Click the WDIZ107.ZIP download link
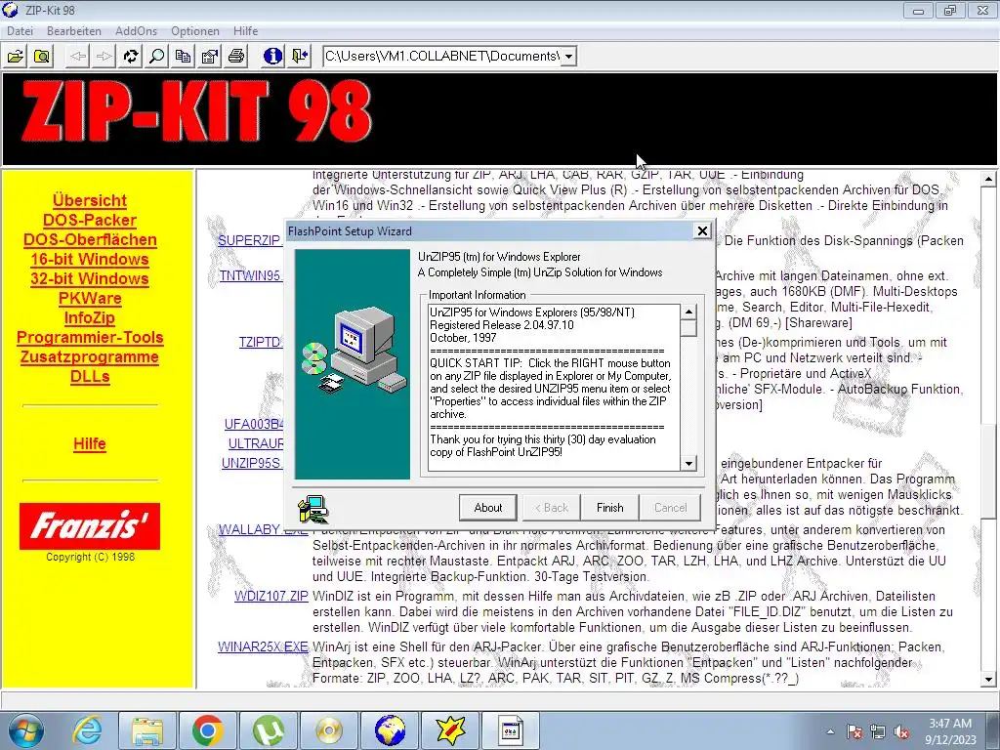Screen dimensions: 1000x750 271,597
